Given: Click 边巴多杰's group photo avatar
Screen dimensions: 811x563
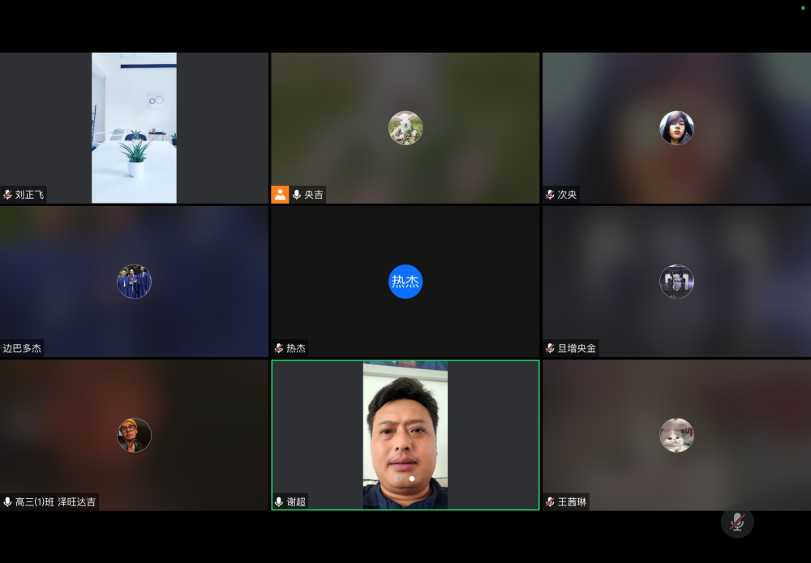Looking at the screenshot, I should pyautogui.click(x=134, y=281).
